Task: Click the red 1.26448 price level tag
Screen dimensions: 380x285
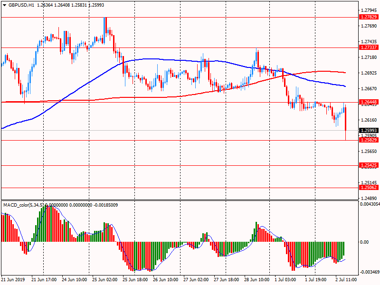Action: click(369, 102)
